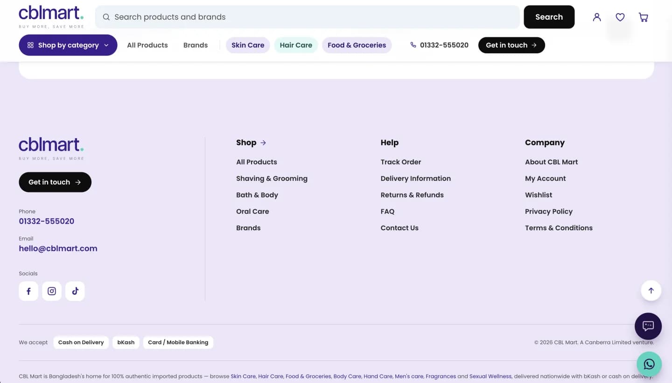Open Delivery Information link

coord(416,178)
